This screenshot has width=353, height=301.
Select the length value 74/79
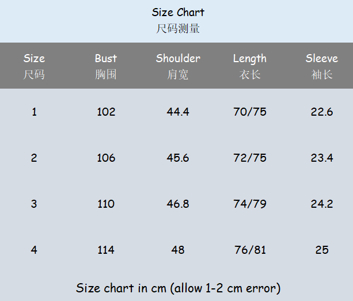pyautogui.click(x=249, y=204)
